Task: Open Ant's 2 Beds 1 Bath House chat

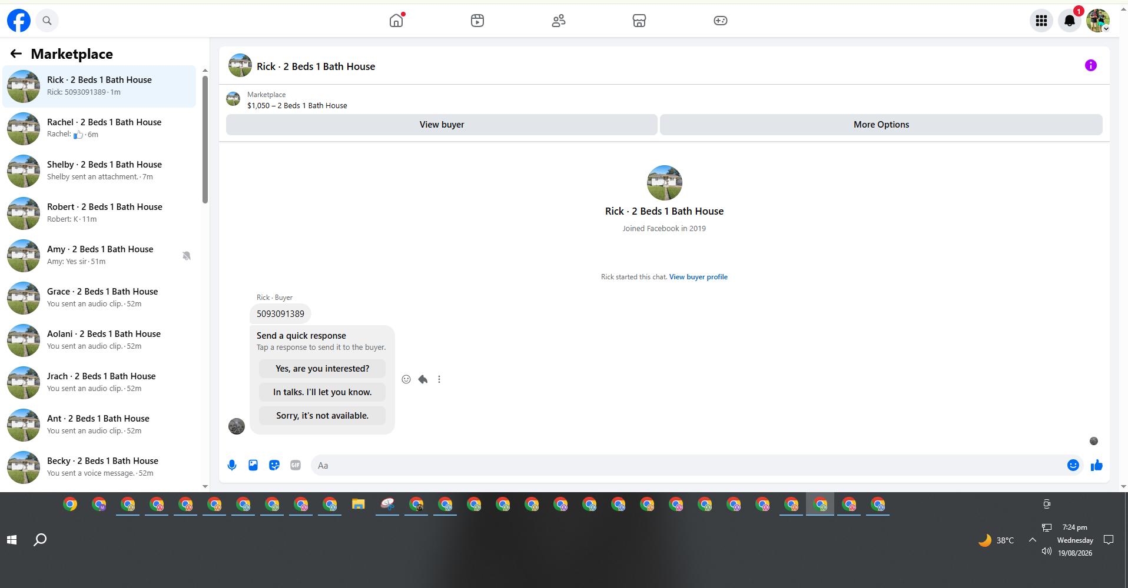Action: (x=99, y=425)
